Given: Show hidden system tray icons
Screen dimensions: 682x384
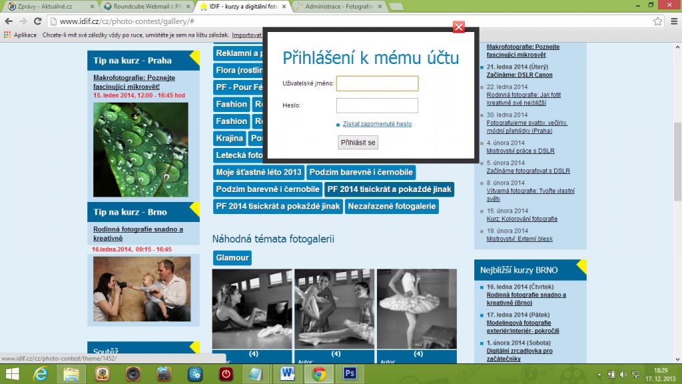Looking at the screenshot, I should click(599, 375).
